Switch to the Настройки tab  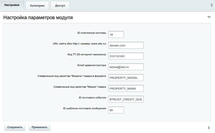(12, 5)
